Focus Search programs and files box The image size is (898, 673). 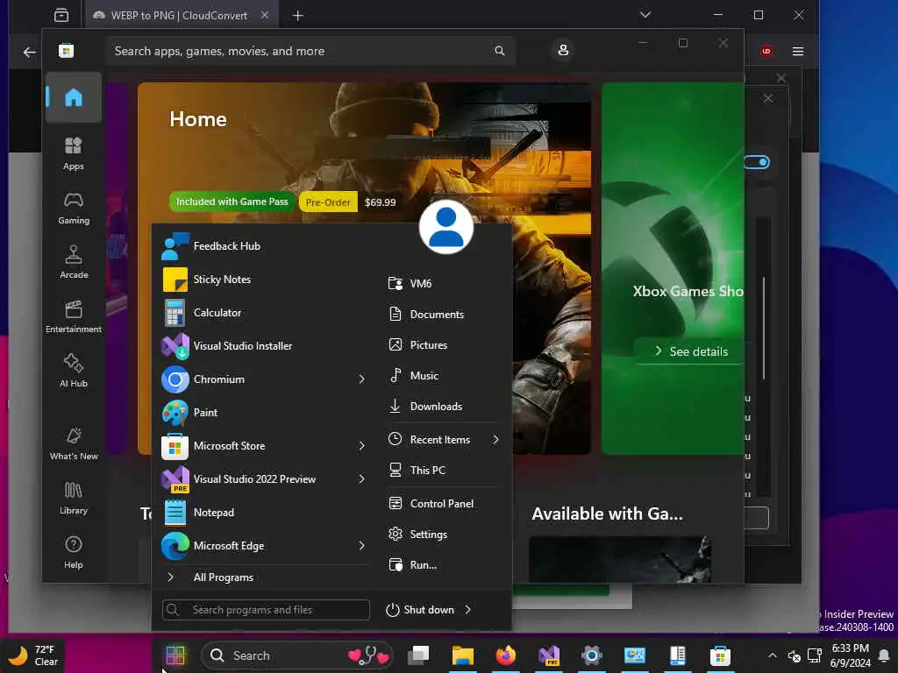pyautogui.click(x=267, y=610)
